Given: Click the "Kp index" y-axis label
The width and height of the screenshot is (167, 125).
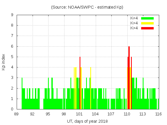Looking at the screenshot, I should tap(4, 62).
